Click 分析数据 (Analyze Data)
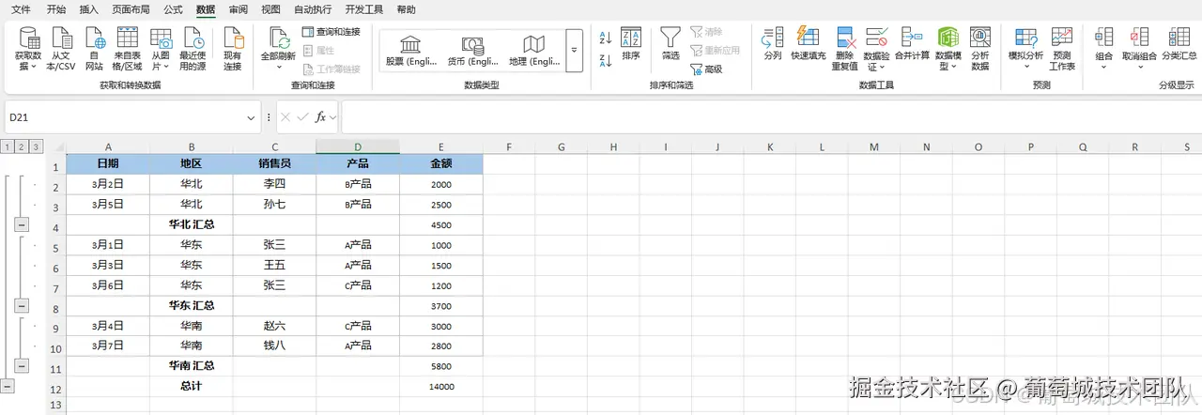Screen dimensions: 1202x415 (x=980, y=49)
